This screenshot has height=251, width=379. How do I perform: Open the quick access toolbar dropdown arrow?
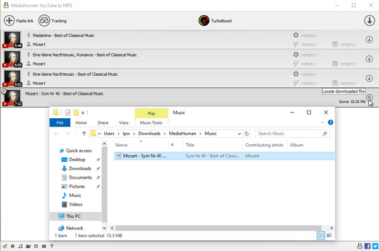[x=83, y=113]
